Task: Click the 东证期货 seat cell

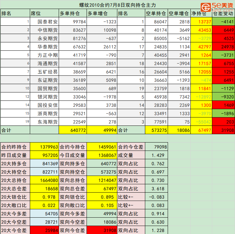Action: pos(44,80)
